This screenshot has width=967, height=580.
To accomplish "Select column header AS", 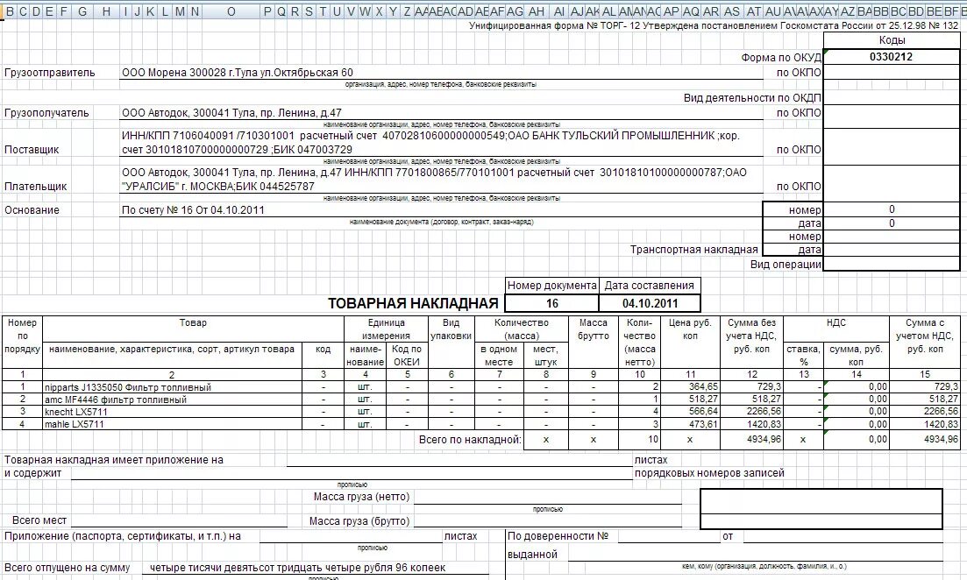I will 732,11.
